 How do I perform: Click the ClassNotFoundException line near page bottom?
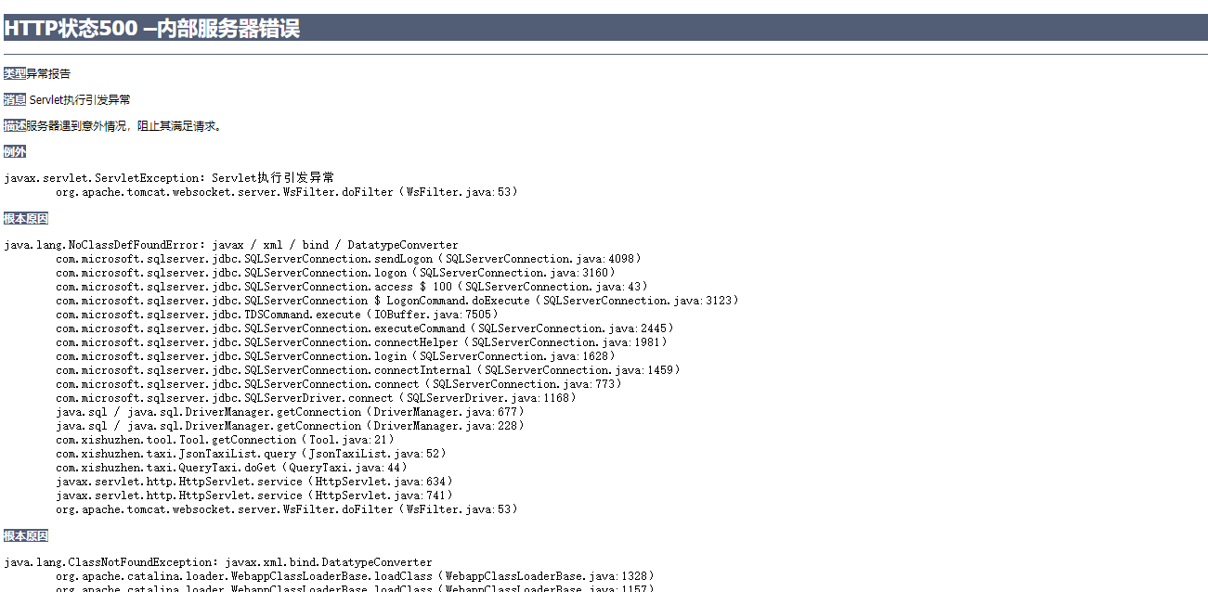tap(218, 561)
